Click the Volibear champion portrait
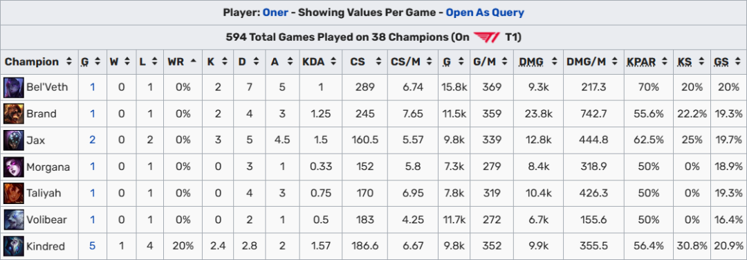Image resolution: width=747 pixels, height=260 pixels. pos(11,219)
